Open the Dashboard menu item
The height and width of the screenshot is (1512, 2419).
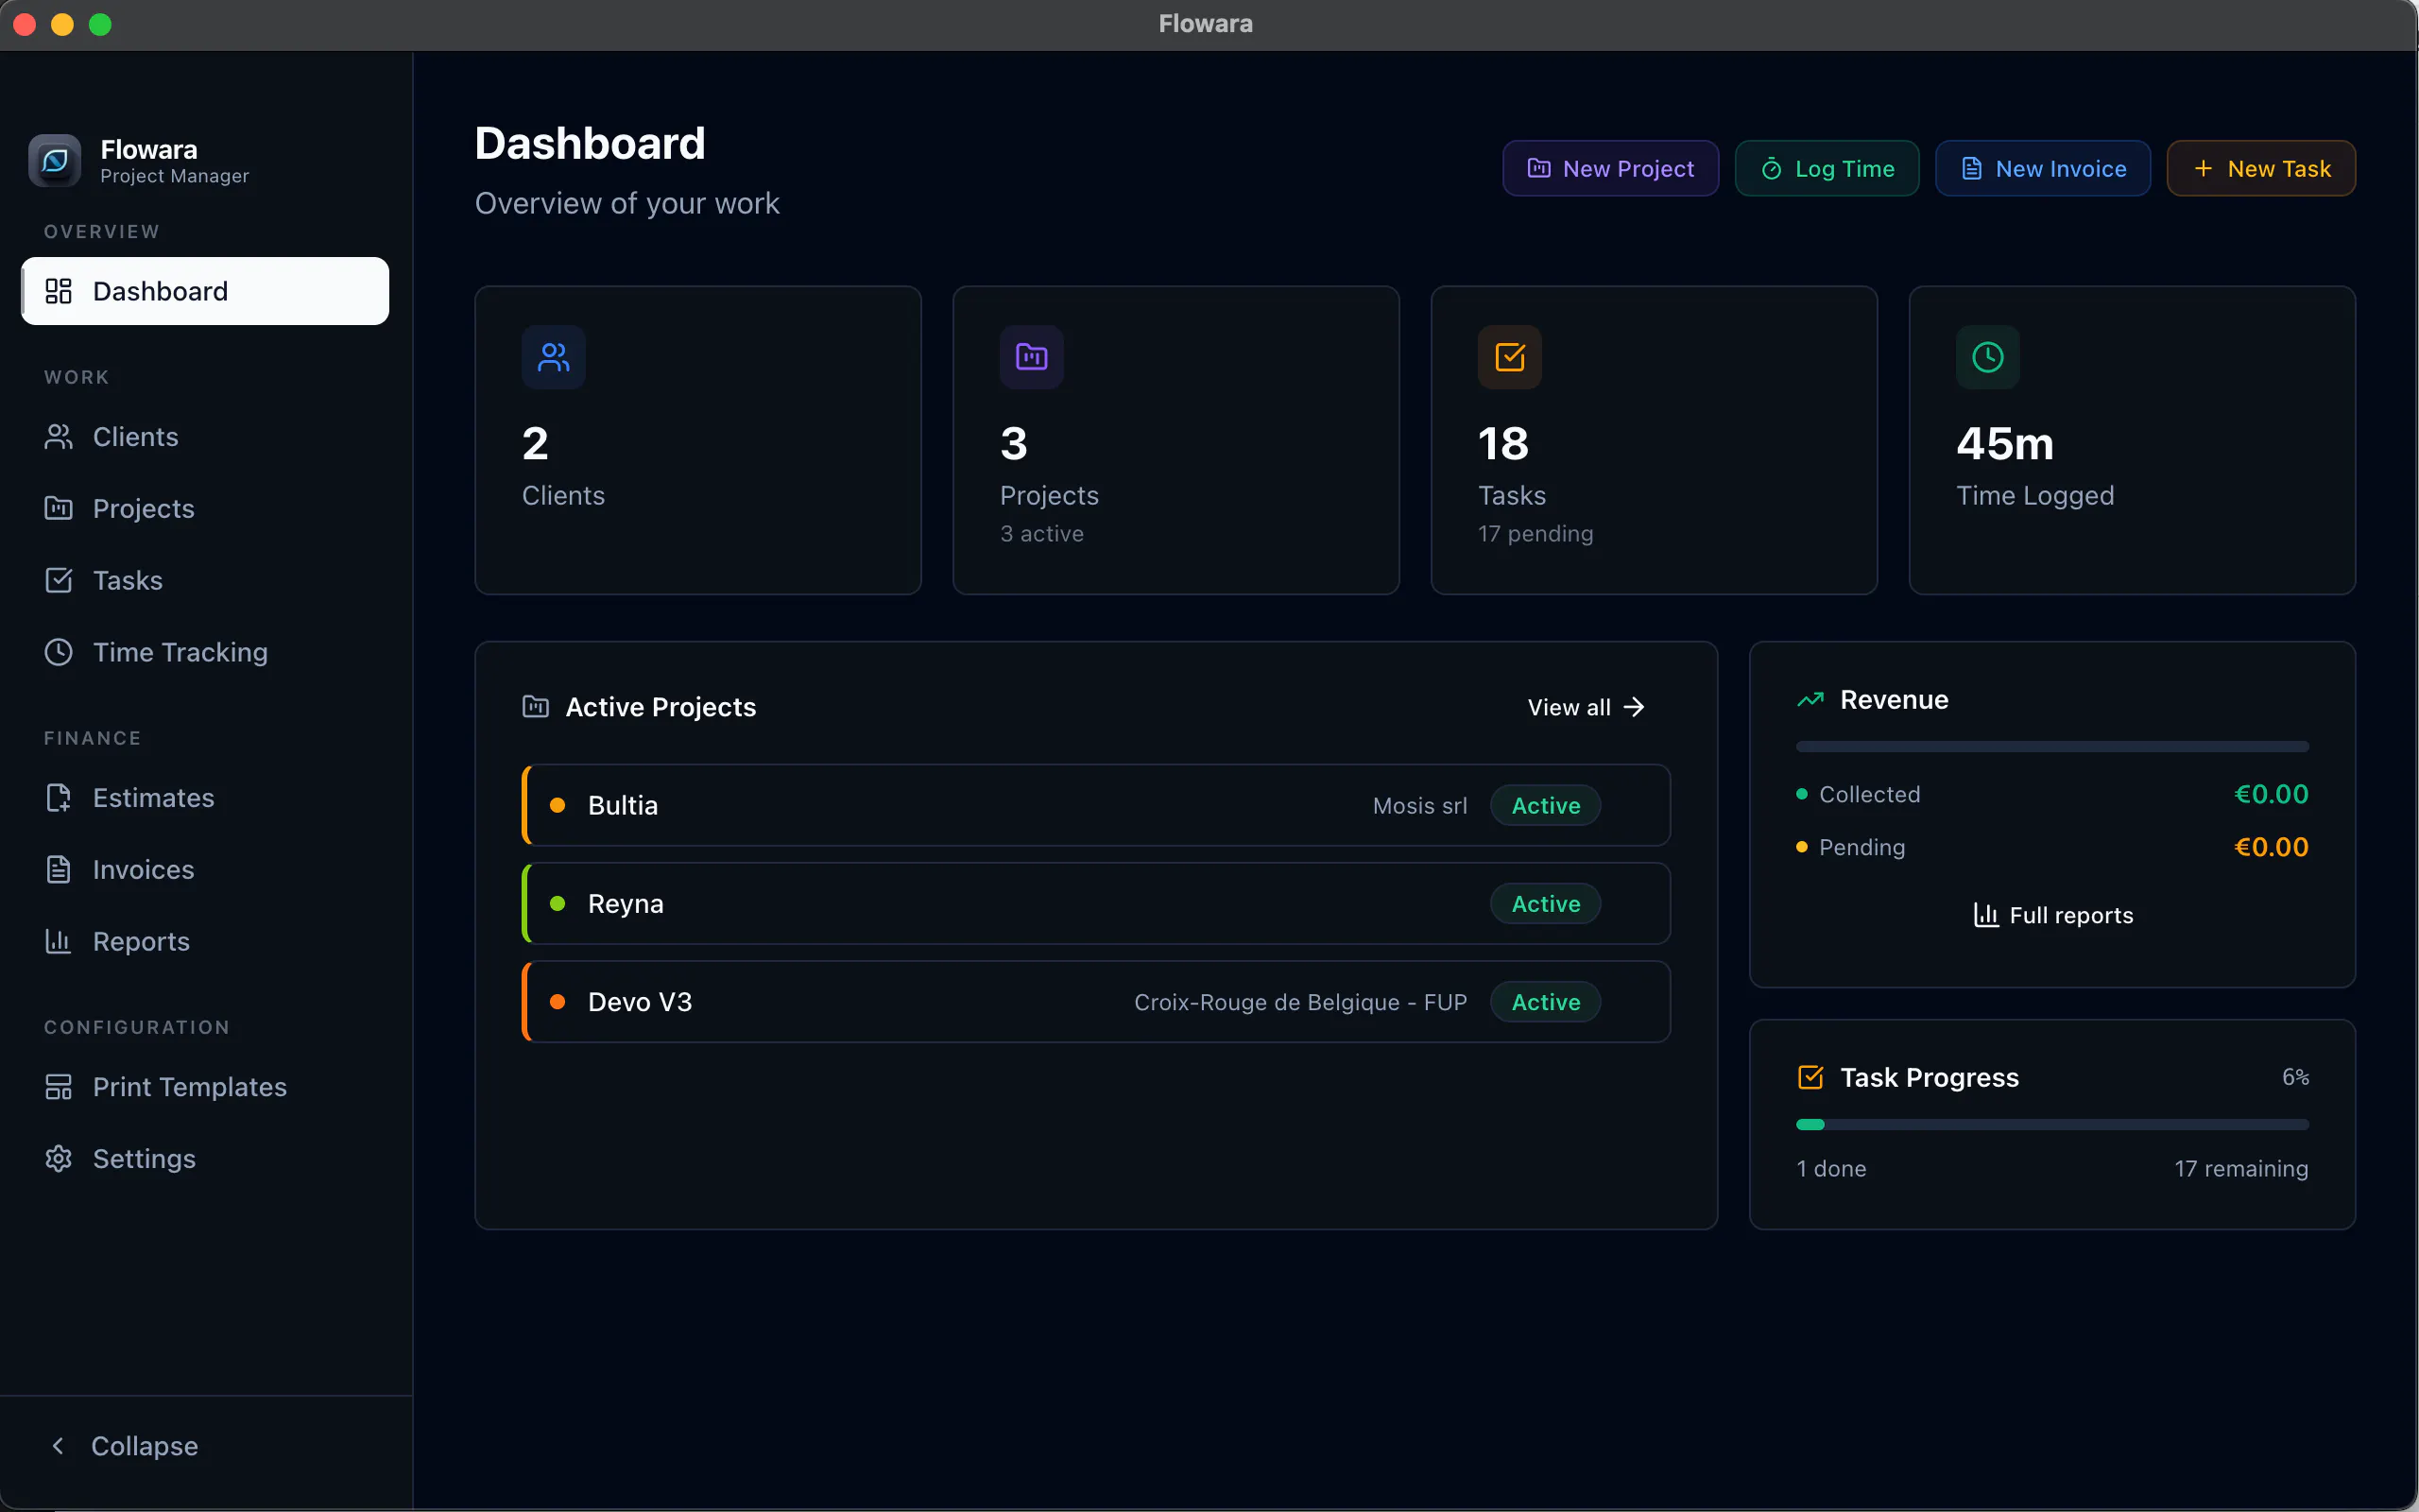tap(205, 291)
